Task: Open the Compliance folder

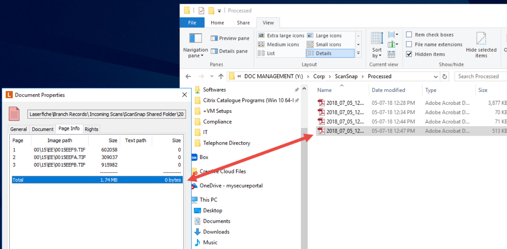Action: (x=217, y=121)
